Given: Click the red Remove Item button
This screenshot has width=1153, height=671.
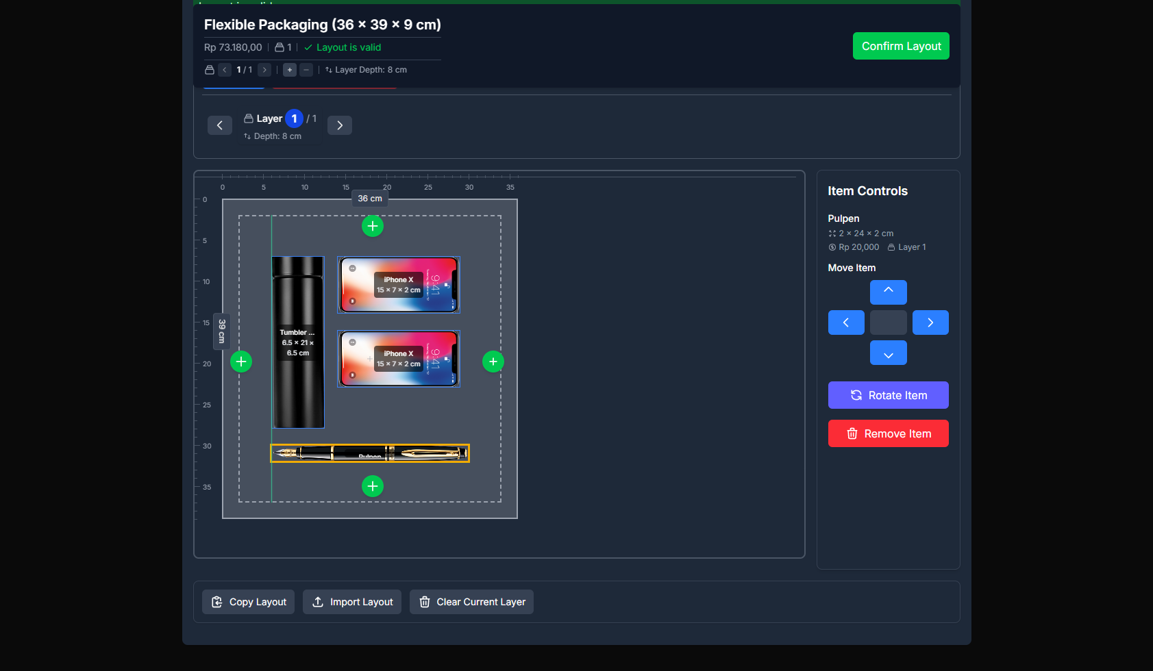Looking at the screenshot, I should point(888,433).
